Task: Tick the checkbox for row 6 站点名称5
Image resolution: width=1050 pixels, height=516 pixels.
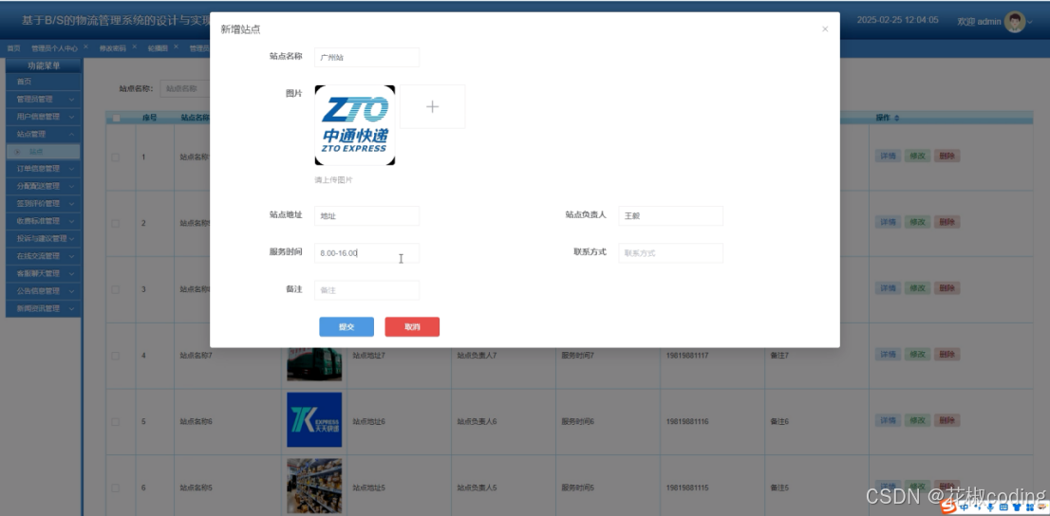Action: (115, 488)
